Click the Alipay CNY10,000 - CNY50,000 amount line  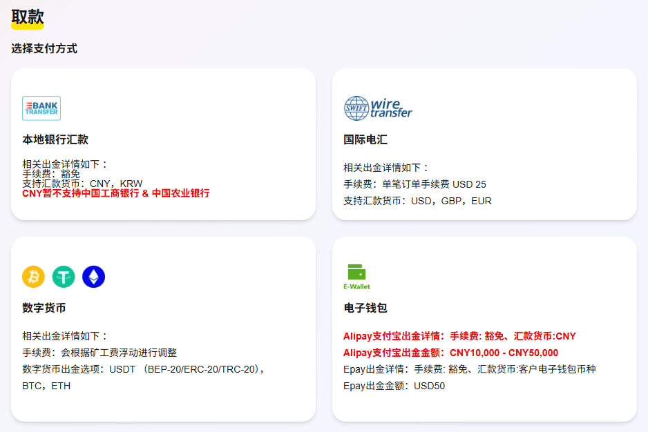point(450,353)
